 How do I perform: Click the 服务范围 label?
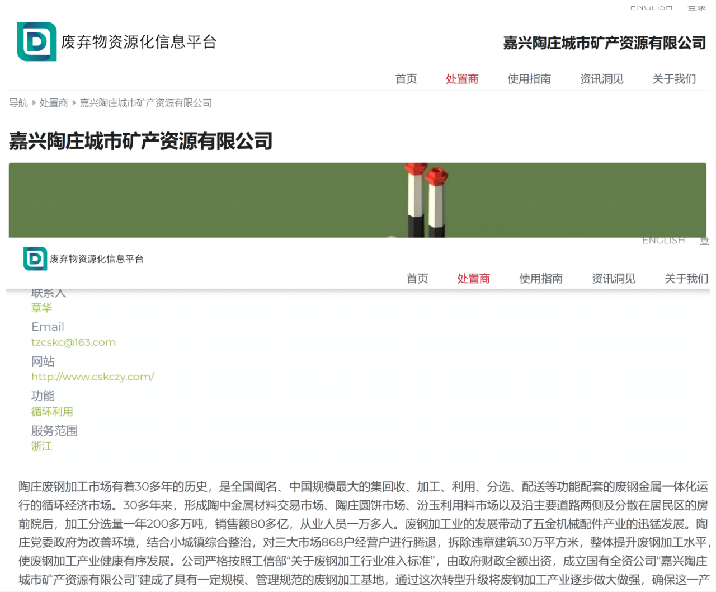coord(54,431)
